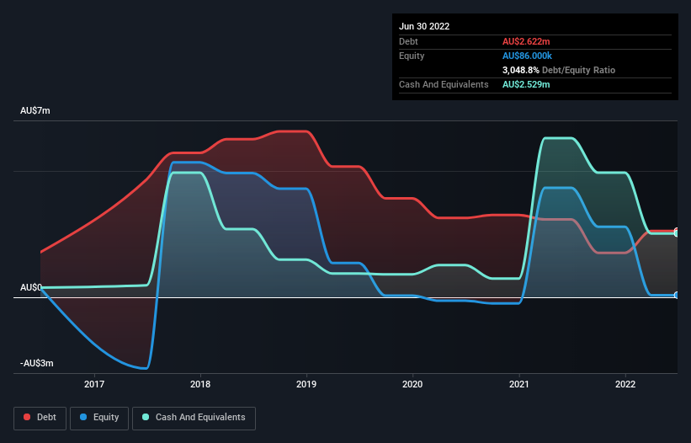Click the AU$2.622m debt value

pos(526,41)
